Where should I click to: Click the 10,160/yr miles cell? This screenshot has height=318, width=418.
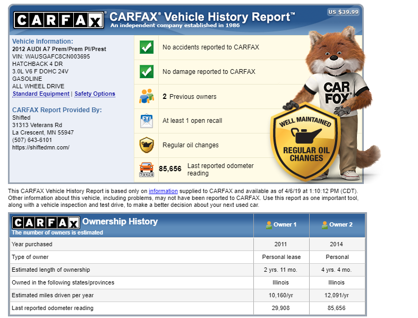281,295
